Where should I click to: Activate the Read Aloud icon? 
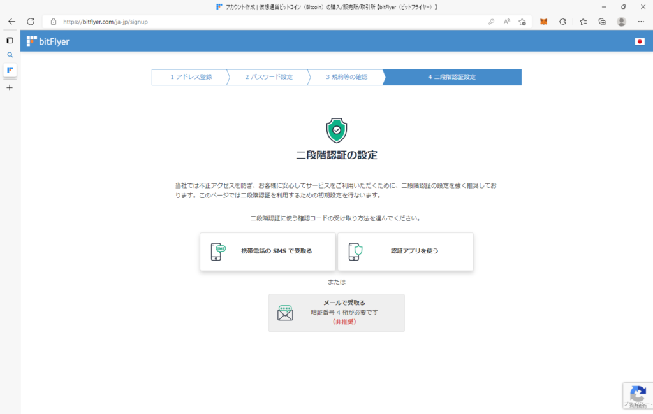(x=507, y=21)
